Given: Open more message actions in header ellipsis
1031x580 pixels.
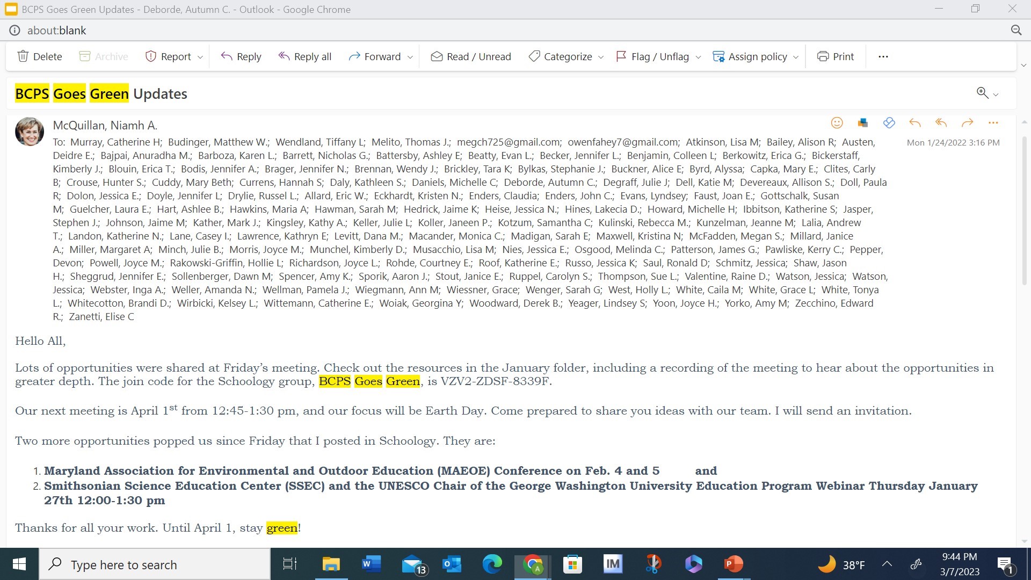Looking at the screenshot, I should (x=993, y=123).
